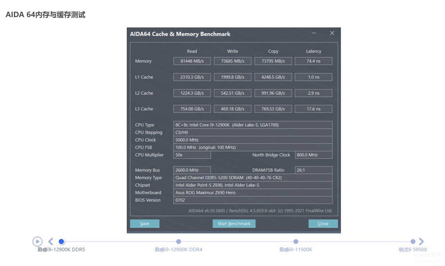Viewport: 445px width, 266px height.
Task: Minimize the AIDA64 benchmark window
Action: coord(314,33)
